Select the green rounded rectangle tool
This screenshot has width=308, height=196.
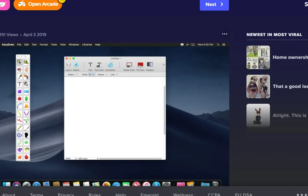click(26, 142)
